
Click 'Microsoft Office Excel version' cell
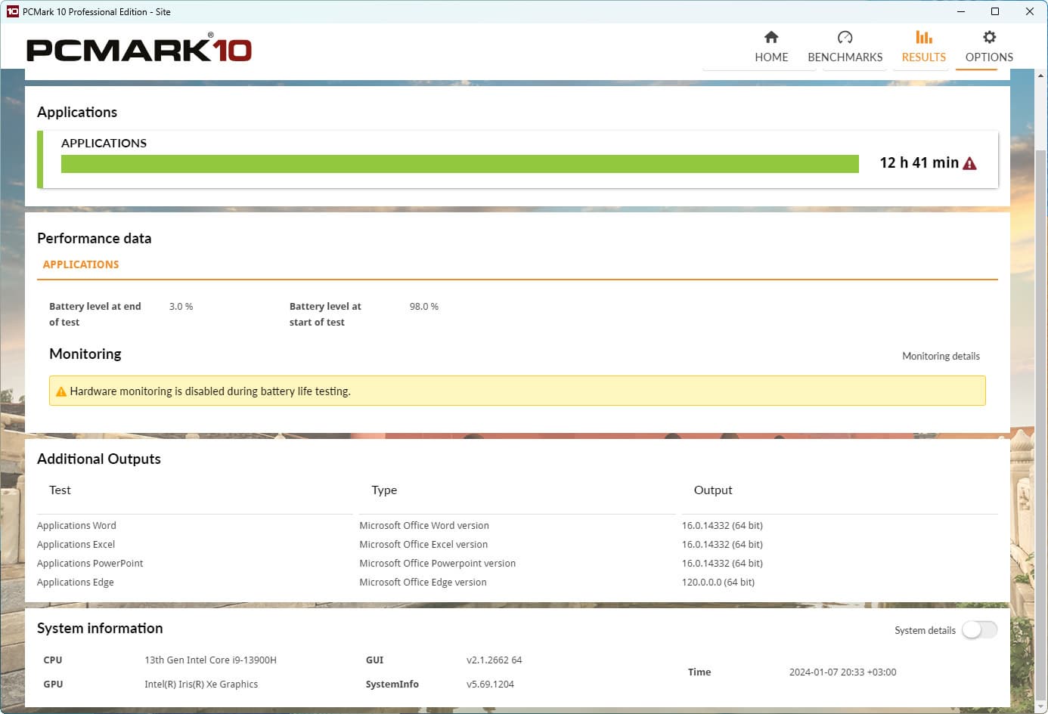pyautogui.click(x=423, y=545)
